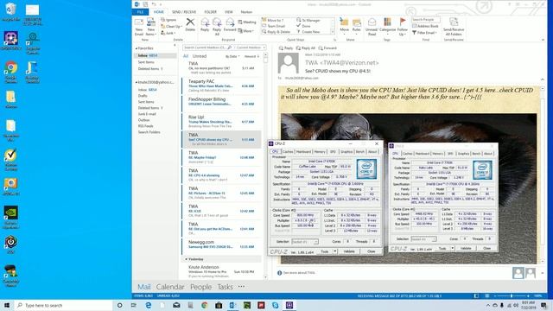Click See more about TWA link

[299, 273]
